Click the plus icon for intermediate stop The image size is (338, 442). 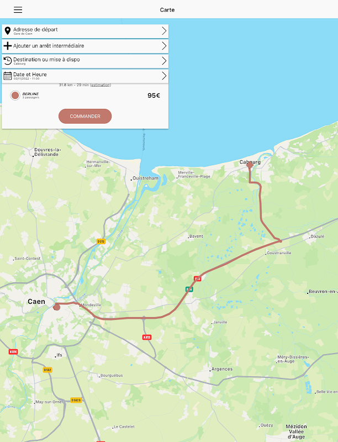(x=8, y=46)
